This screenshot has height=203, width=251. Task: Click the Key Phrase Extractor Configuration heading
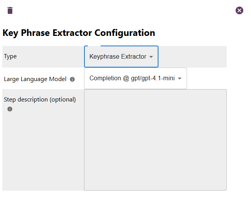coord(79,33)
